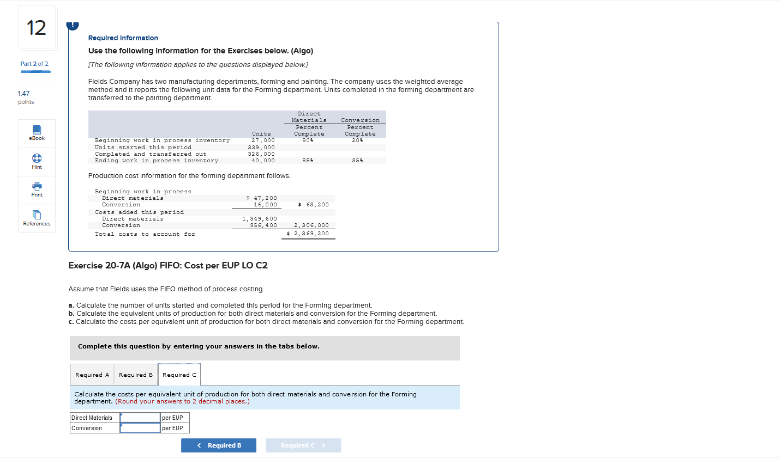The width and height of the screenshot is (780, 459).
Task: Click the beginning inventory 80% materials value
Action: 308,140
